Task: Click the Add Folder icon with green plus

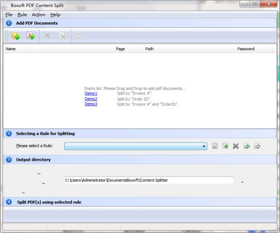Action: click(x=16, y=36)
